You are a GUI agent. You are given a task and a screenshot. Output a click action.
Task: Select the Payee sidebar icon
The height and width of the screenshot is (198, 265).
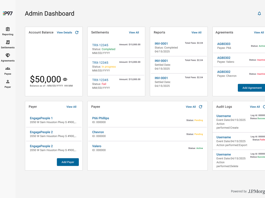click(x=8, y=70)
